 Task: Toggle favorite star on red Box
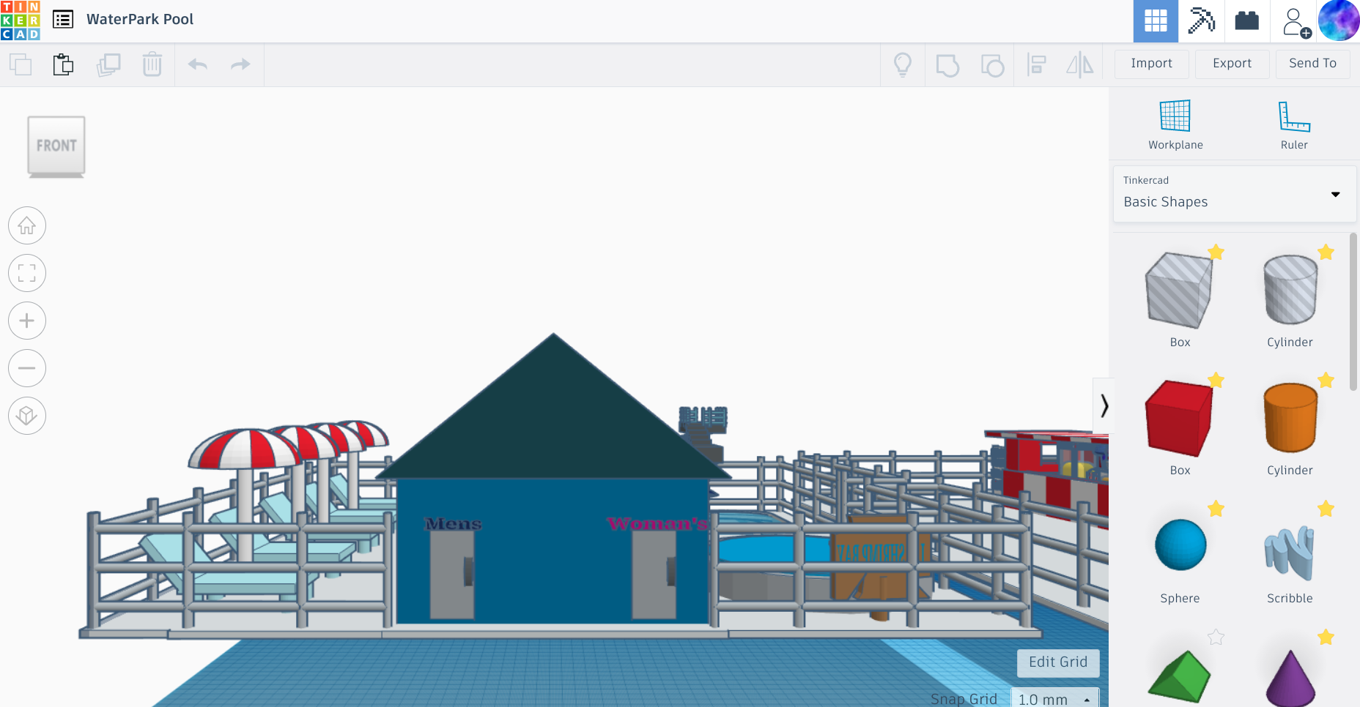click(x=1216, y=380)
